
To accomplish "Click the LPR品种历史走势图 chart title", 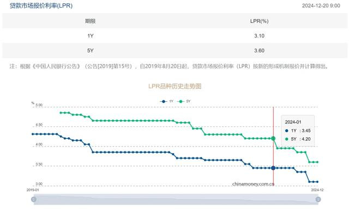I will [x=174, y=86].
